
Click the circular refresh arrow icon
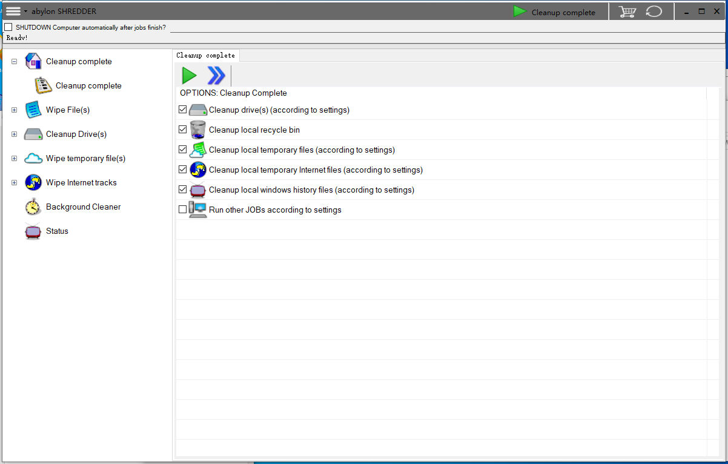654,12
